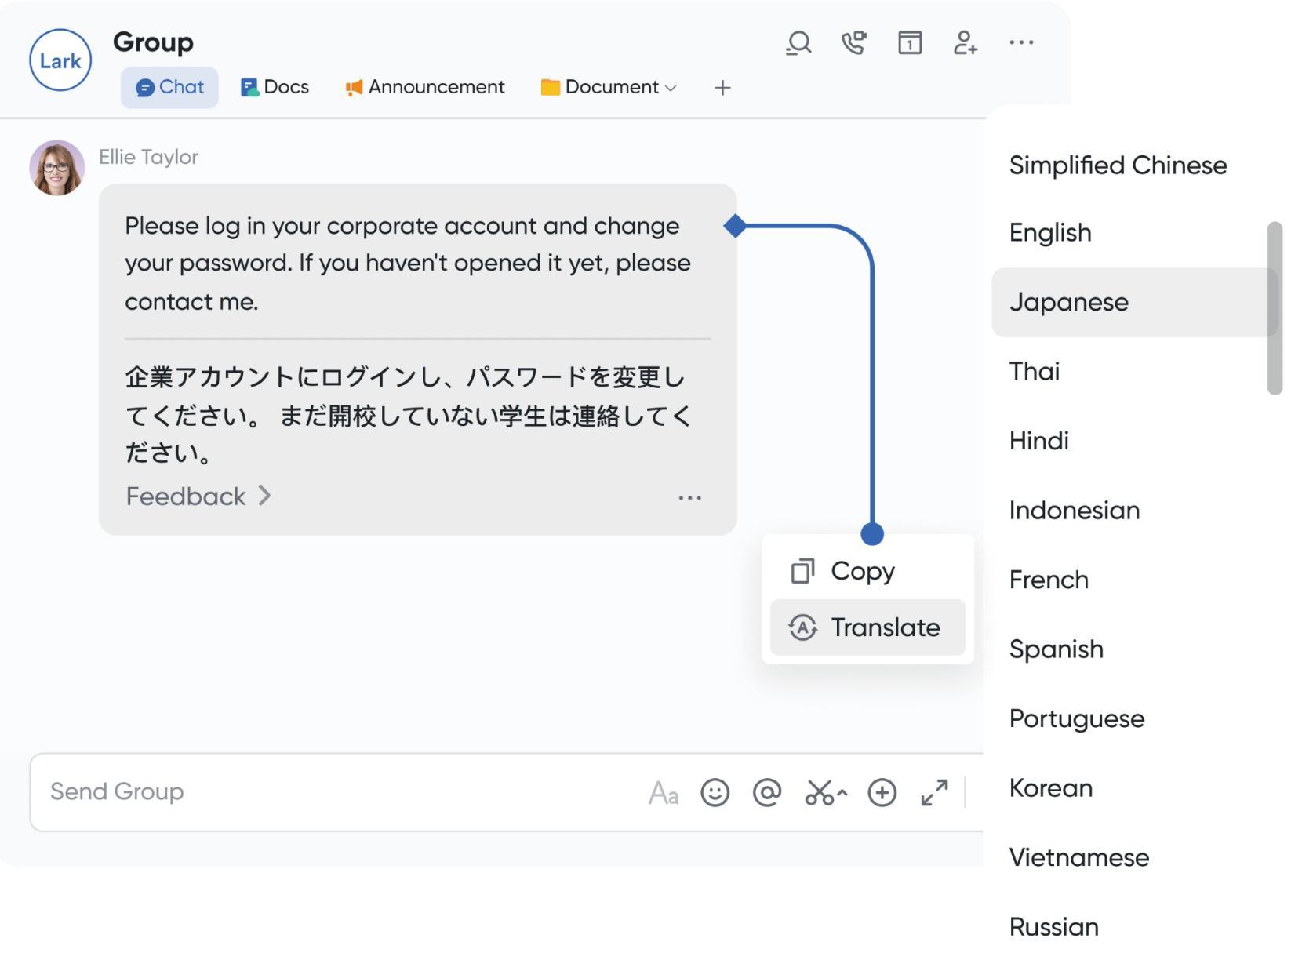
Task: Open the header more options menu
Action: 1021,43
